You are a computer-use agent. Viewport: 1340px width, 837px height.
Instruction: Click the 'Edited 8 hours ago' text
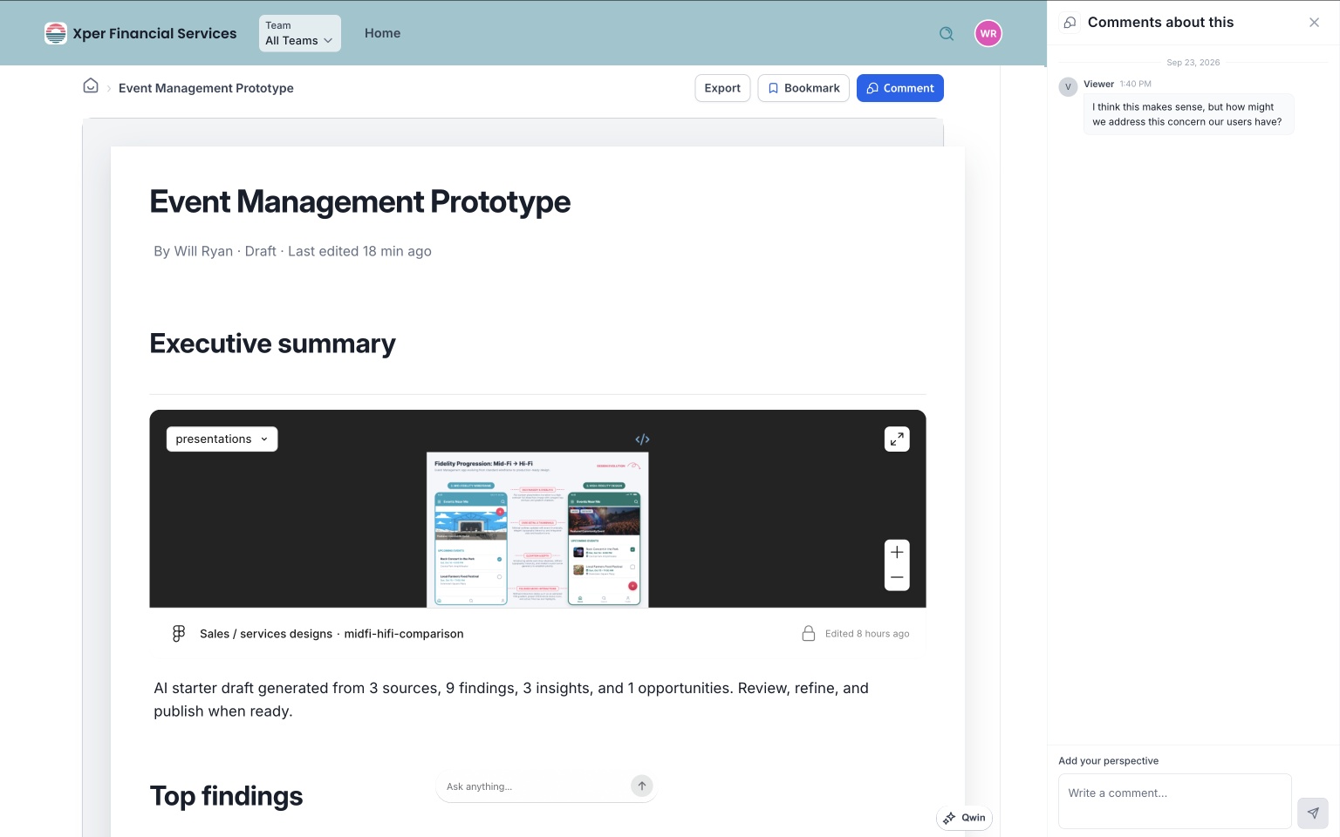867,634
